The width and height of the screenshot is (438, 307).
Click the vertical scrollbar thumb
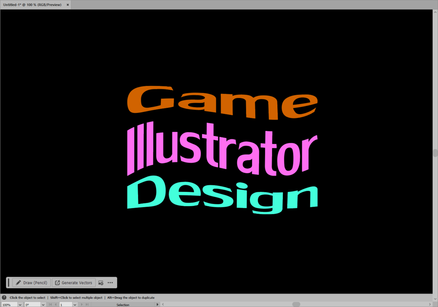[x=435, y=153]
